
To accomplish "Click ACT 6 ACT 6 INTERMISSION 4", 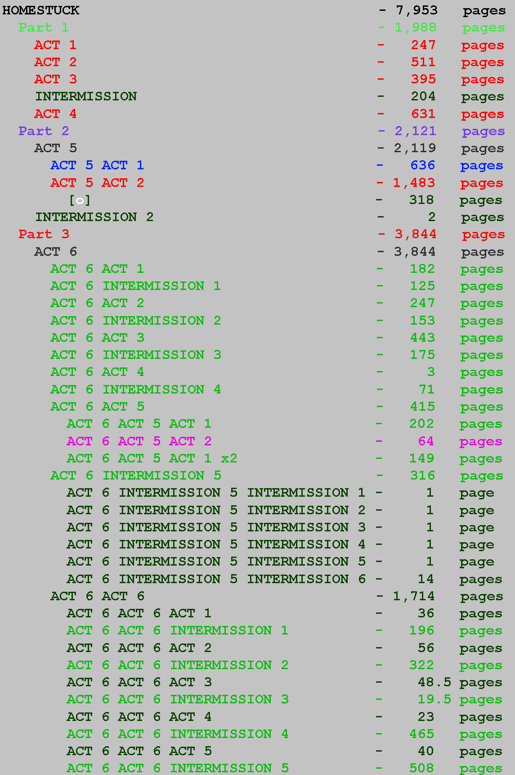I will click(x=177, y=734).
